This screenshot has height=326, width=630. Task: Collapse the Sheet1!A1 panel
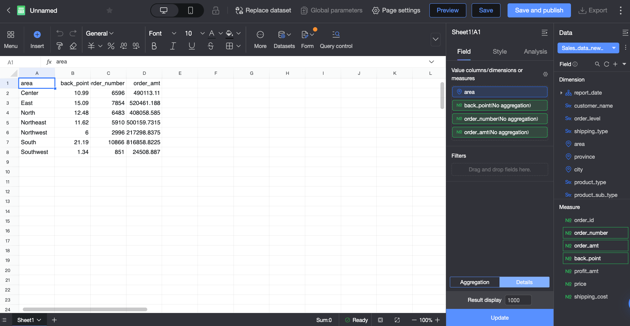click(544, 33)
